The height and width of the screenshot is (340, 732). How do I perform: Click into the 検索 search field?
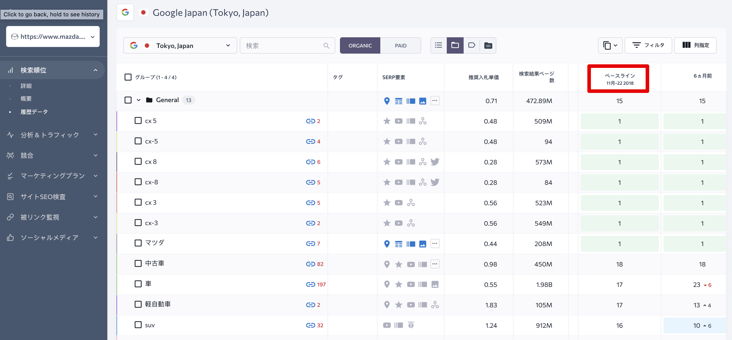coord(288,45)
